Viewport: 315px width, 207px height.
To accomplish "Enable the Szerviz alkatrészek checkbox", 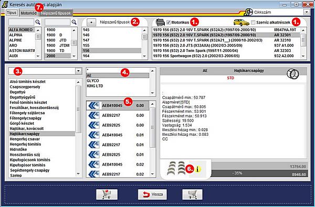I will tap(253, 23).
